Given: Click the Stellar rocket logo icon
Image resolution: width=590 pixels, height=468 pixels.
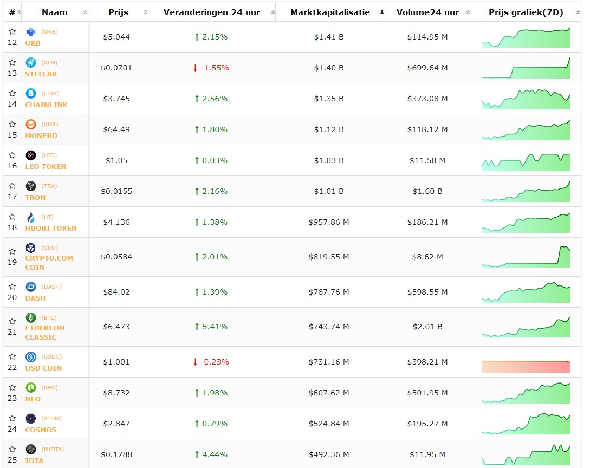Looking at the screenshot, I should pyautogui.click(x=30, y=63).
